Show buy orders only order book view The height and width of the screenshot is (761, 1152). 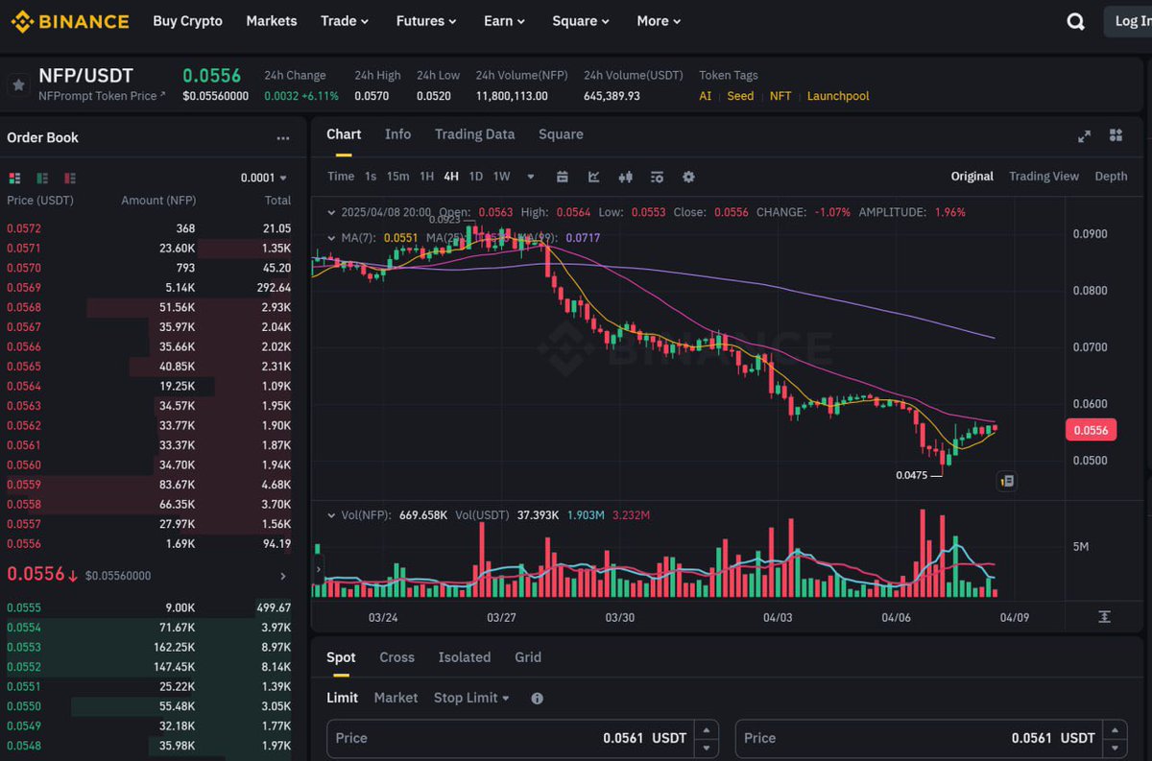click(x=42, y=178)
